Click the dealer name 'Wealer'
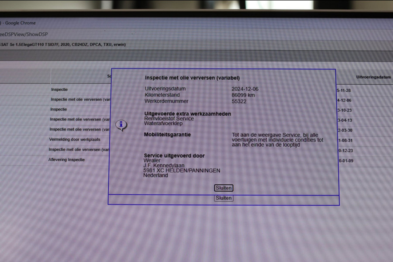Viewport: 393px width, 262px height. point(152,160)
